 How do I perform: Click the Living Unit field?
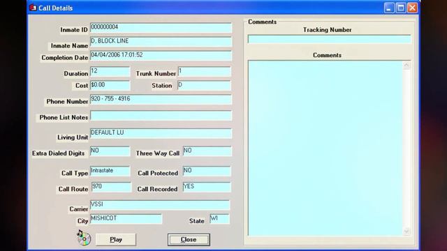pos(161,133)
